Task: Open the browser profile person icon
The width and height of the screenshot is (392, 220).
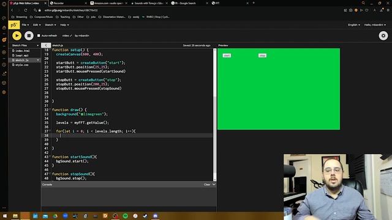Action: [x=374, y=10]
